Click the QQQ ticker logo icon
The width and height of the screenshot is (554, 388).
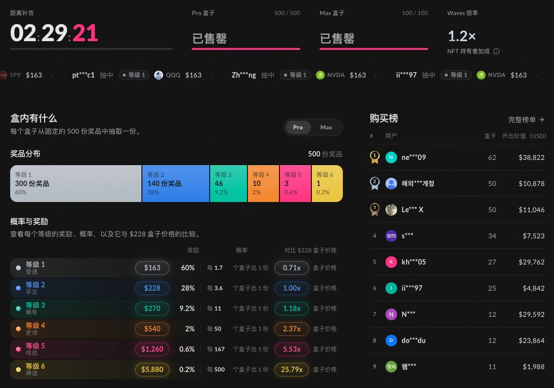(159, 75)
